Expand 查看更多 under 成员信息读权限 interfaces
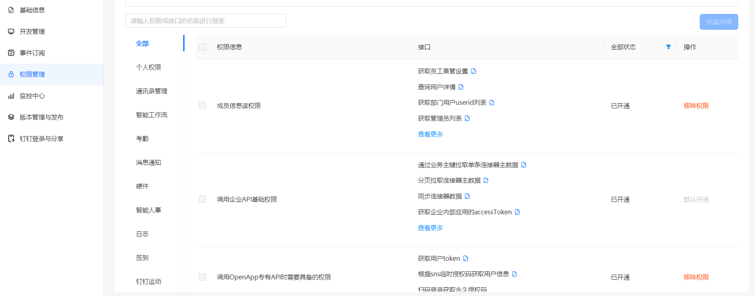The height and width of the screenshot is (296, 755). pyautogui.click(x=430, y=134)
